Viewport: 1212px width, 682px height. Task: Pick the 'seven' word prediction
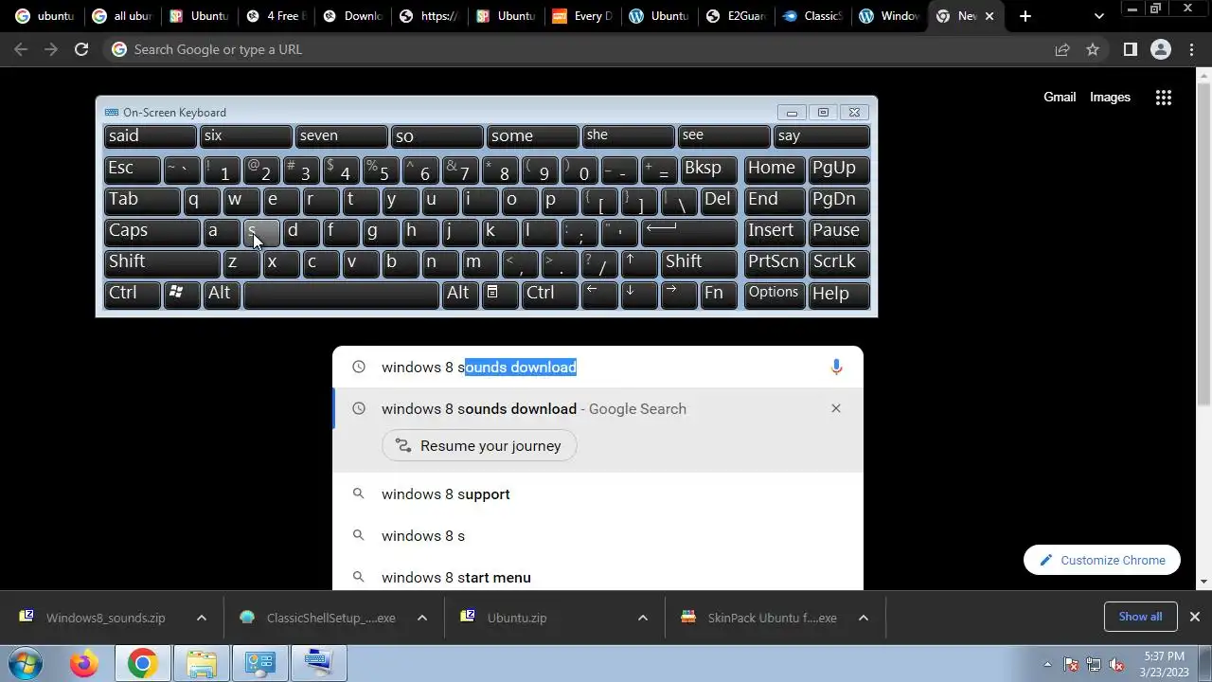[x=341, y=136]
